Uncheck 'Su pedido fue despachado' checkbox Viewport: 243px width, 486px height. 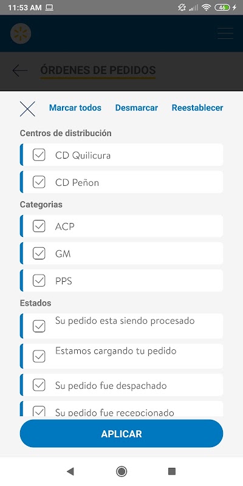point(39,385)
